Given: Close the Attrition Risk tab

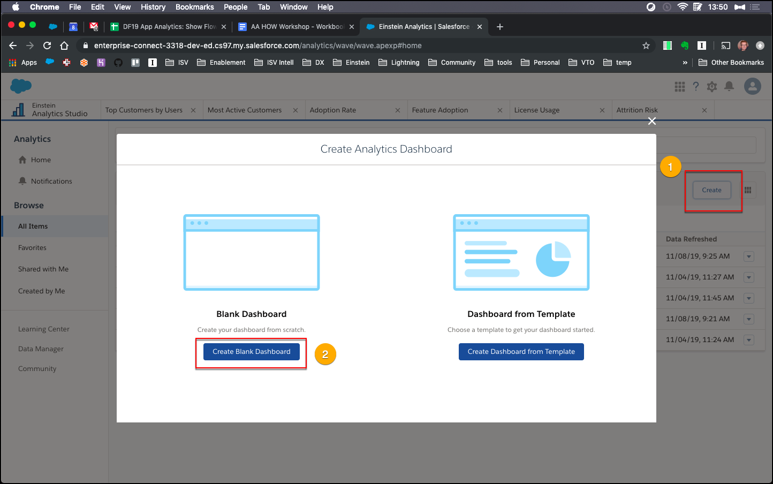Looking at the screenshot, I should (x=704, y=110).
